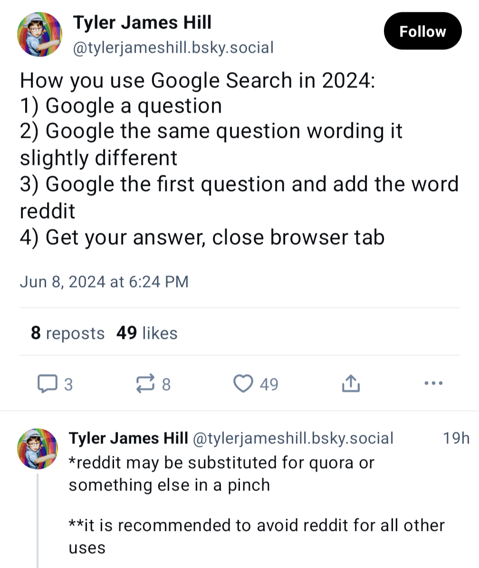Click the Follow button

tap(422, 31)
